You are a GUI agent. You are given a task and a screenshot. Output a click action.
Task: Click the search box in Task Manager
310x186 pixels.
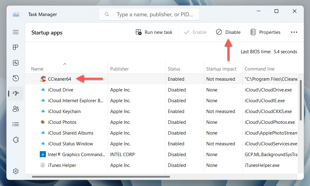point(149,14)
